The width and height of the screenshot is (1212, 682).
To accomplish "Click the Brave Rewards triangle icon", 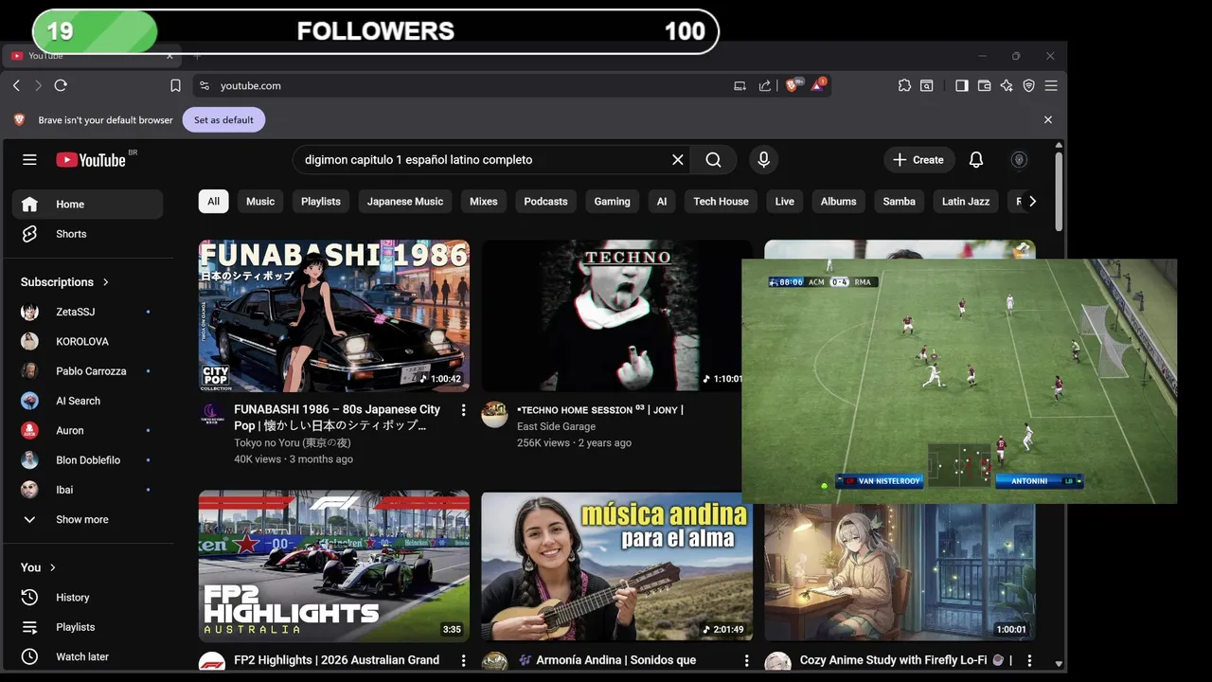I will pos(818,85).
